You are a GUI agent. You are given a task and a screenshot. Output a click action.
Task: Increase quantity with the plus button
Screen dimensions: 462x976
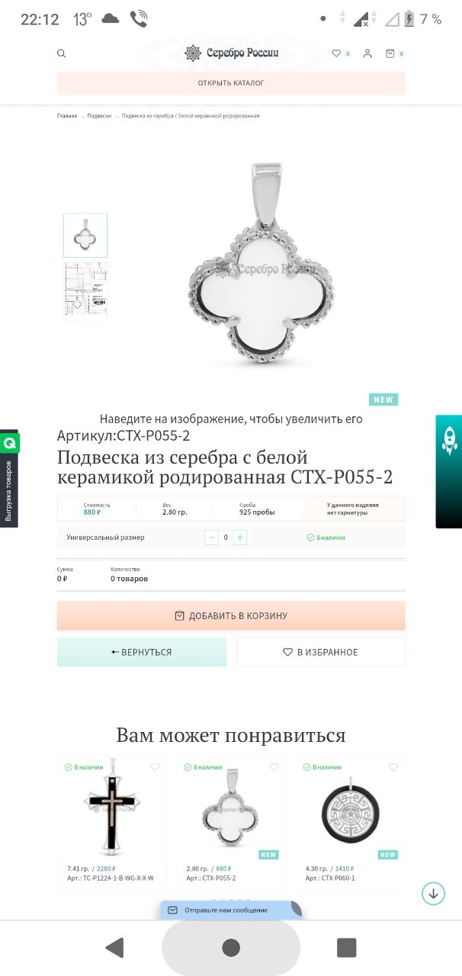click(240, 538)
